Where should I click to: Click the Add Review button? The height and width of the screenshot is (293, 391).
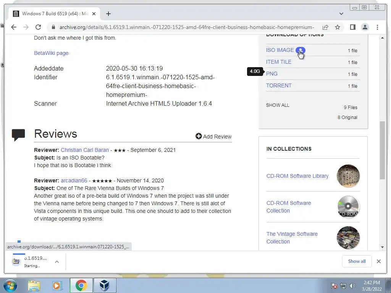point(213,136)
